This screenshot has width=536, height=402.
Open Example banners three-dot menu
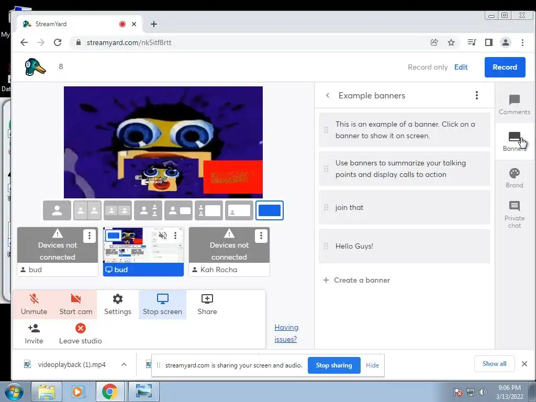[476, 95]
